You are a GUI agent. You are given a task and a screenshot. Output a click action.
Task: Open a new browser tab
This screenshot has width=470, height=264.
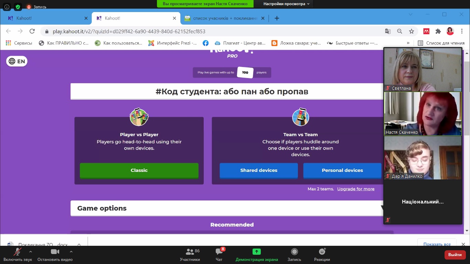coord(277,18)
